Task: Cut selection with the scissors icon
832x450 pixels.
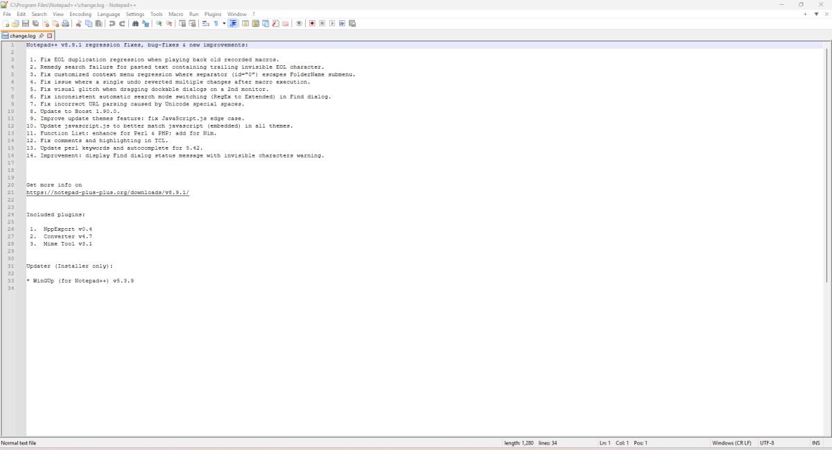Action: pyautogui.click(x=78, y=23)
